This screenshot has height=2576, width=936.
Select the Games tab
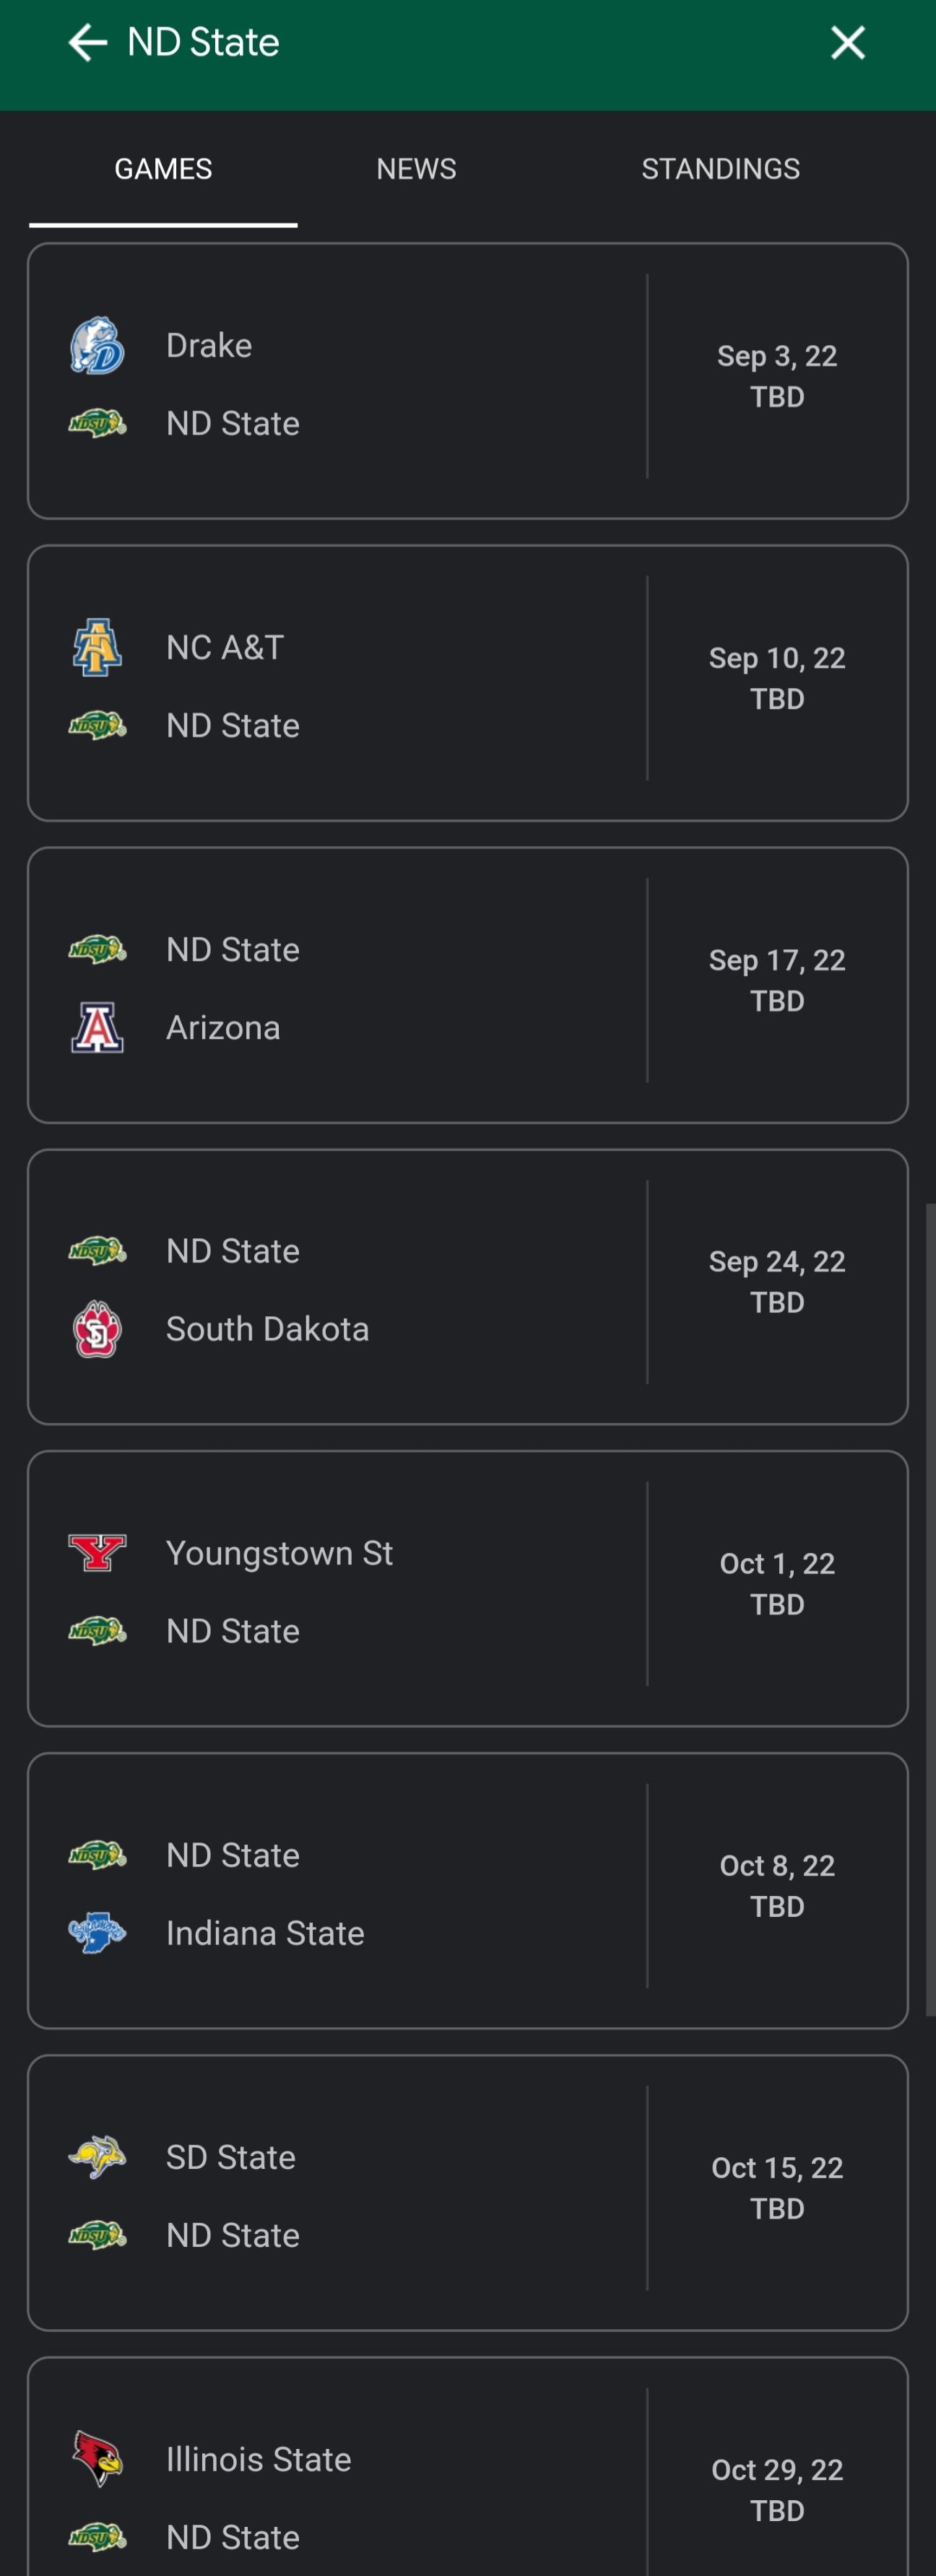pos(163,169)
